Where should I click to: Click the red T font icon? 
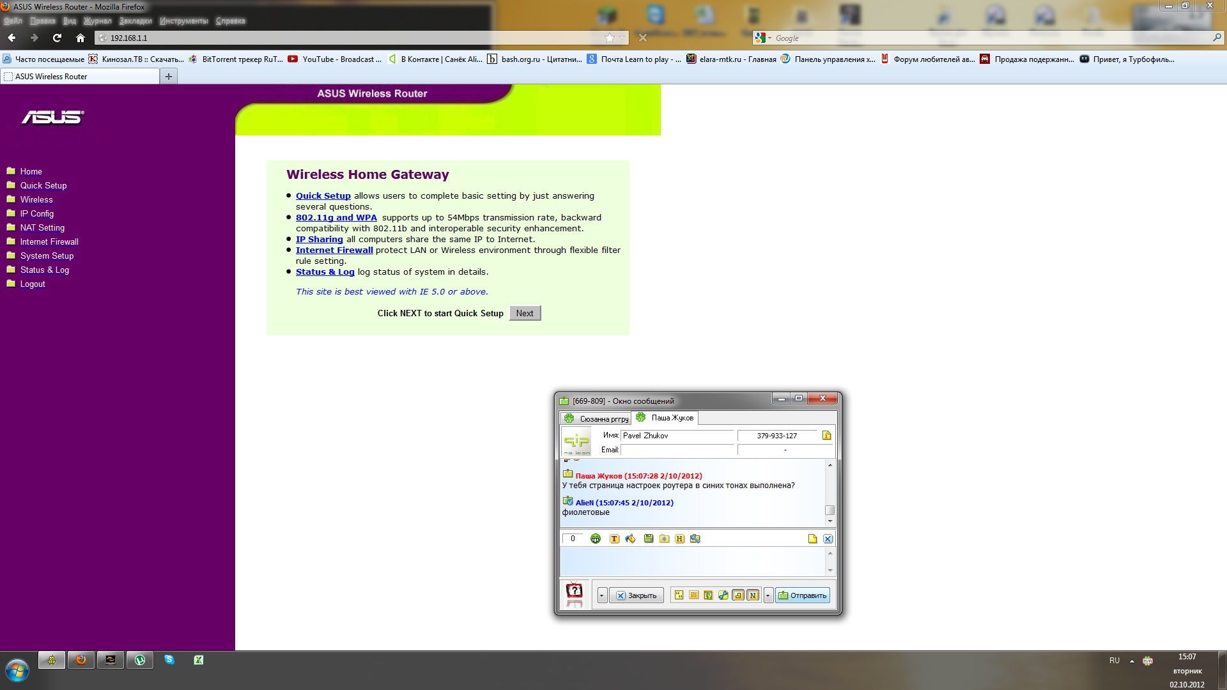[614, 539]
